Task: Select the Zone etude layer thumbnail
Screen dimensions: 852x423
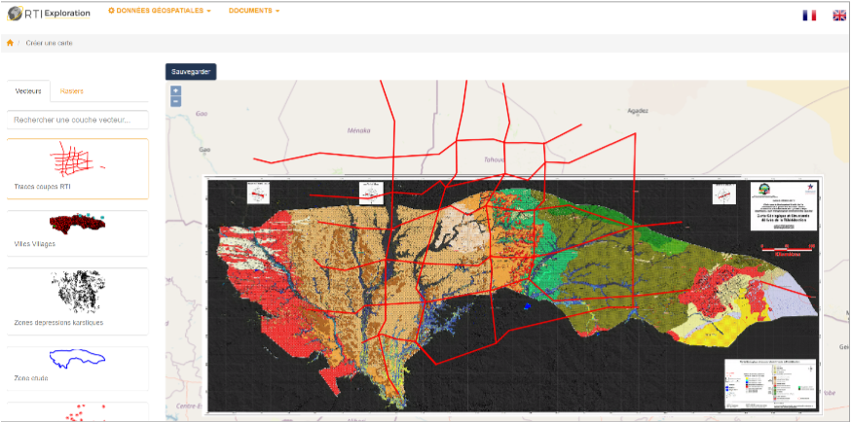Action: click(77, 360)
